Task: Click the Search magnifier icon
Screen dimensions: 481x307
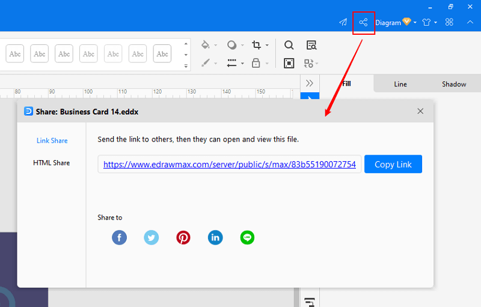Action: (x=289, y=45)
